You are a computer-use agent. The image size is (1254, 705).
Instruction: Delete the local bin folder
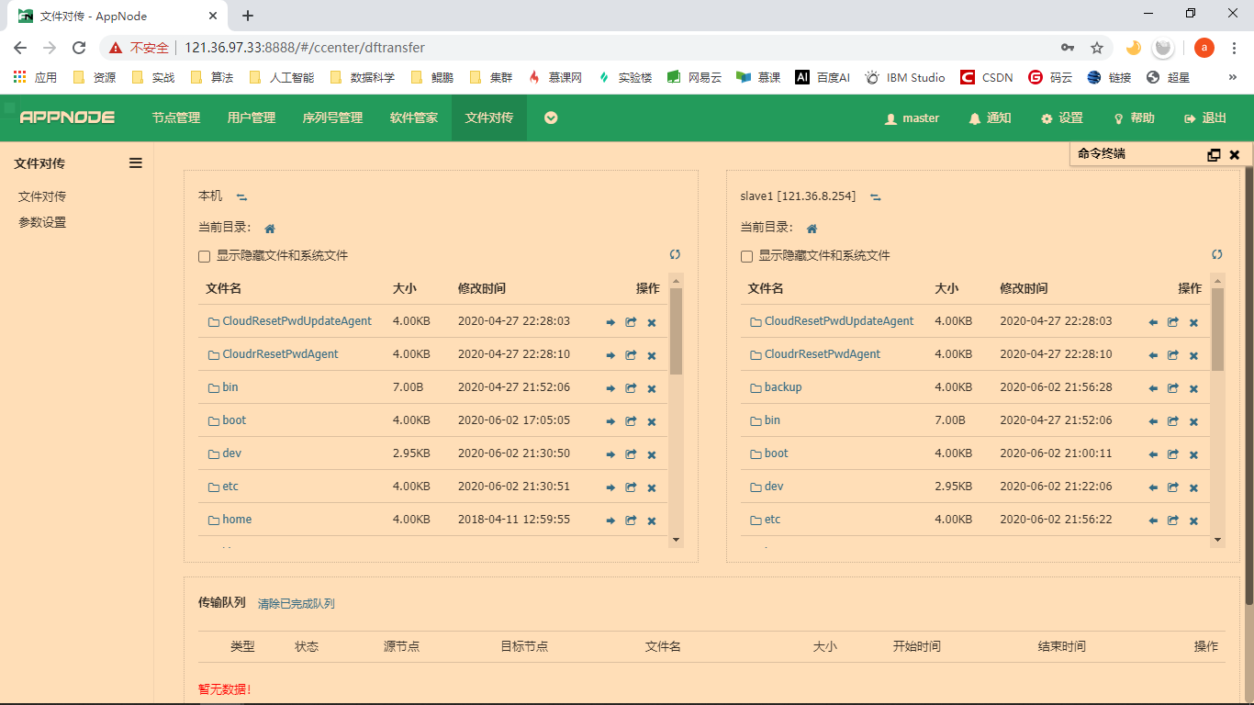point(652,388)
